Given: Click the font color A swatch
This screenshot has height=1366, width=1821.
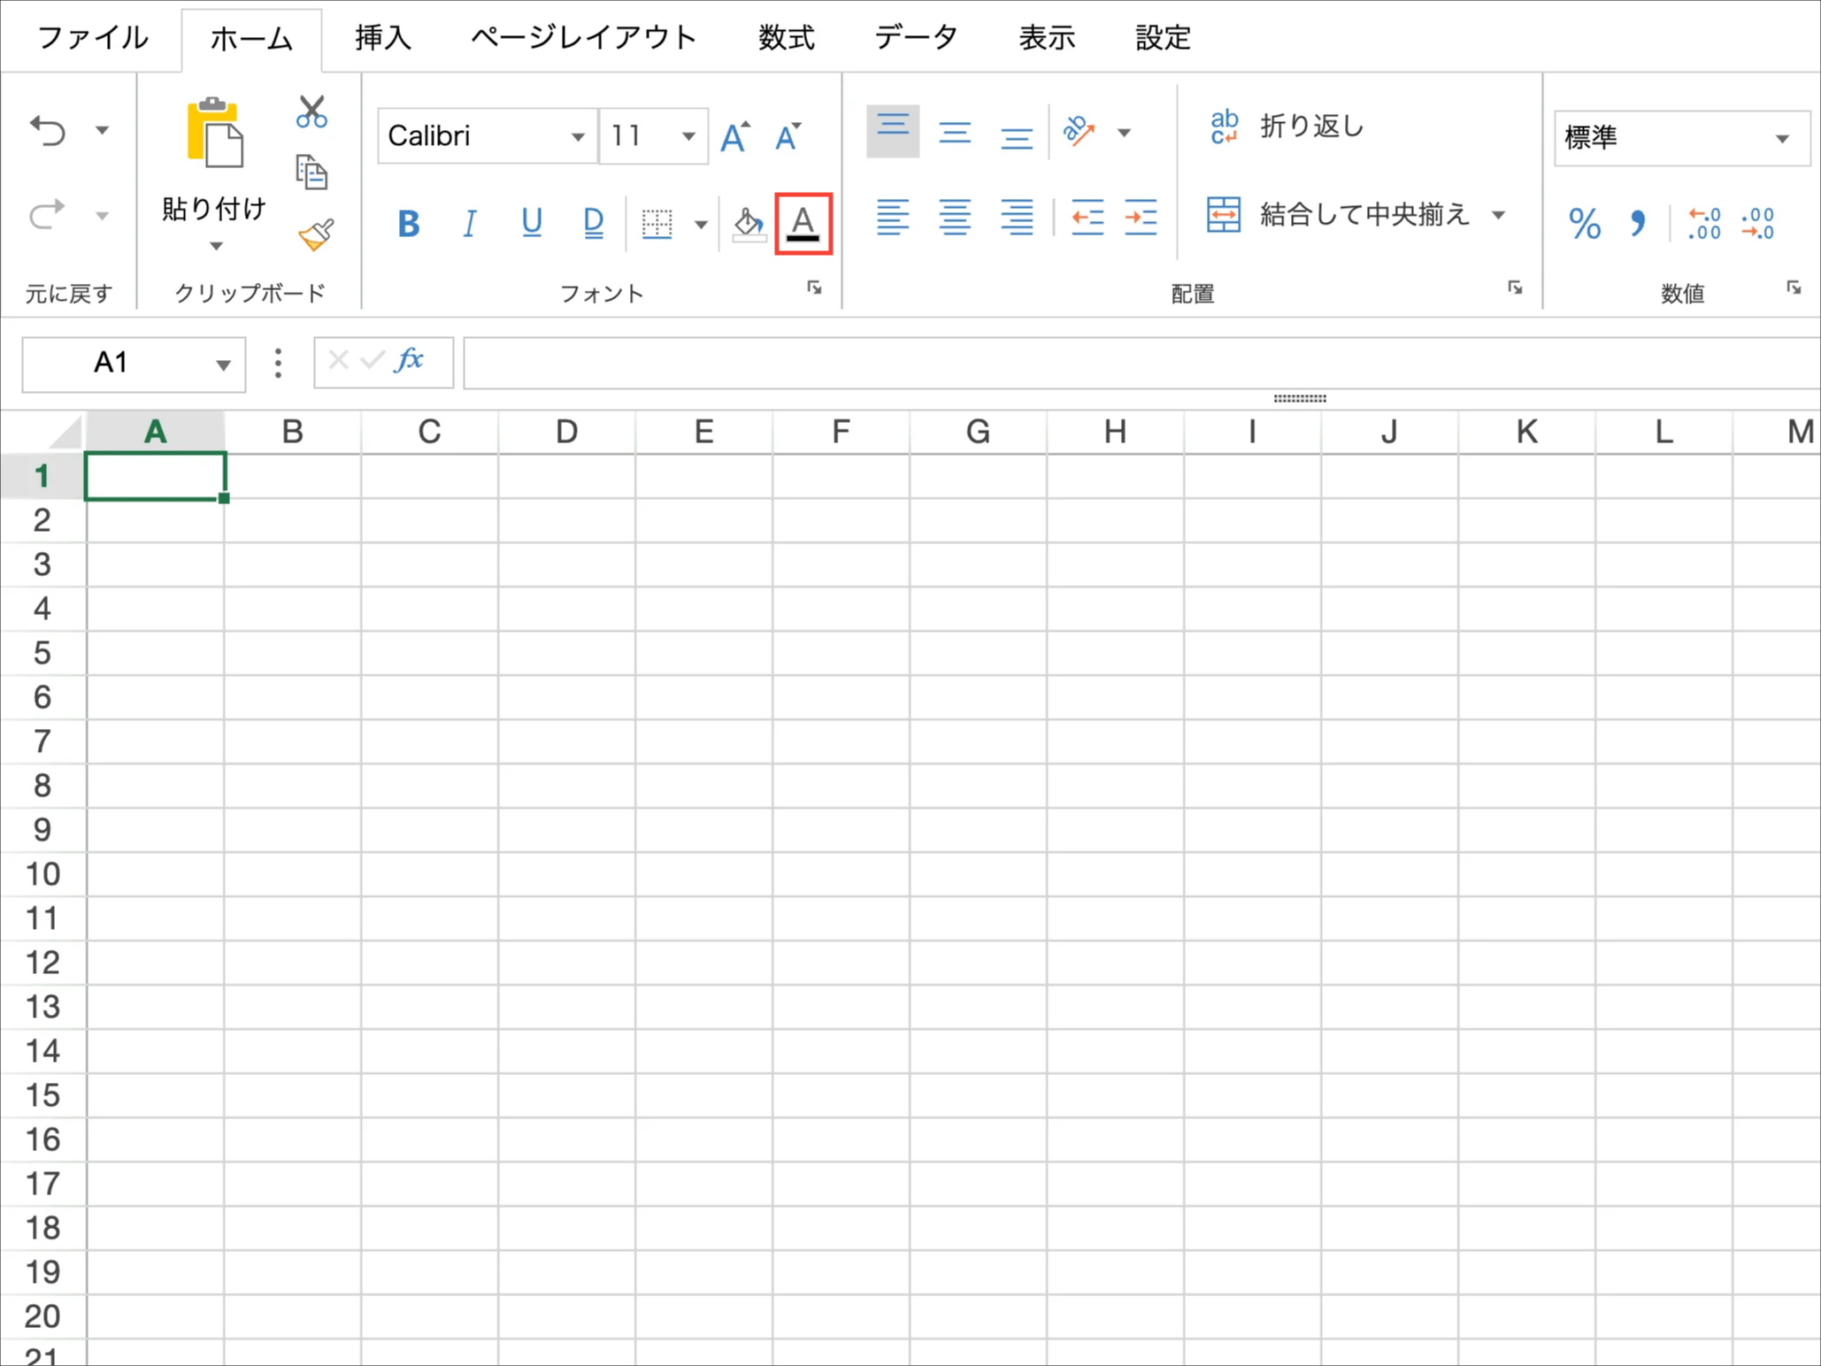Looking at the screenshot, I should coord(803,223).
